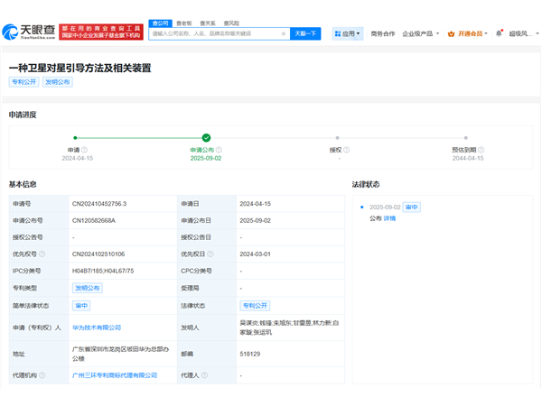Click the help icon next to 预估到期 step
The width and height of the screenshot is (542, 406).
click(x=481, y=150)
